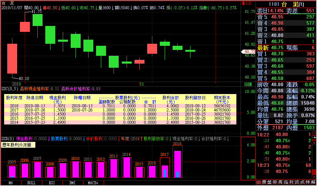
Task: Select cash dividend value 3.3051
Action: point(59,106)
